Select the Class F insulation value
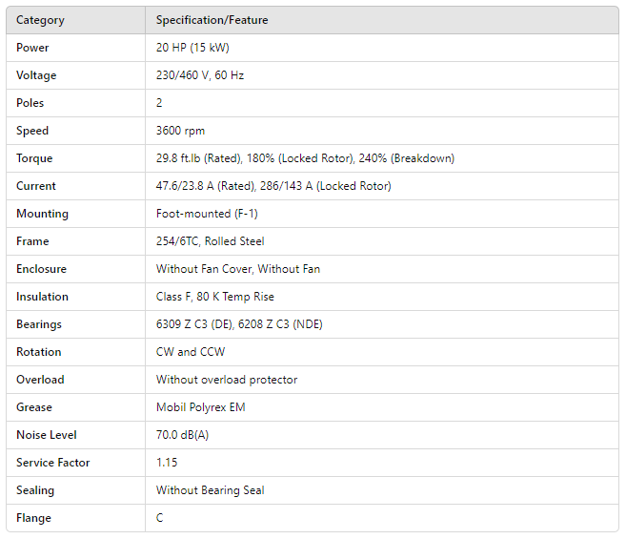This screenshot has height=539, width=626. click(214, 297)
